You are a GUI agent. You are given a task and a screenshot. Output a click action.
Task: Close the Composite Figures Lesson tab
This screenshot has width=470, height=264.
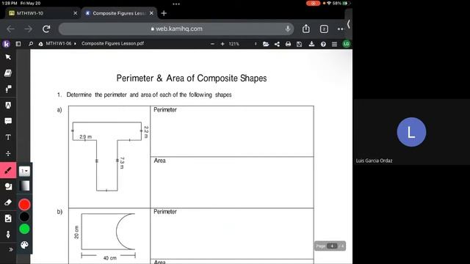(151, 13)
